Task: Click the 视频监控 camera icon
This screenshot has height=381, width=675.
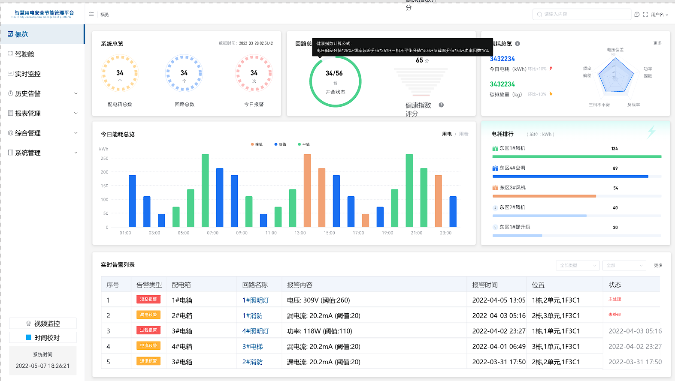Action: 28,324
